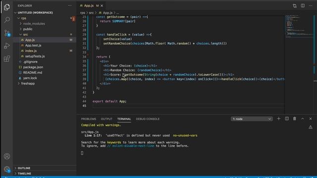The height and width of the screenshot is (178, 317).
Task: Open the Extensions view
Action: point(7,59)
